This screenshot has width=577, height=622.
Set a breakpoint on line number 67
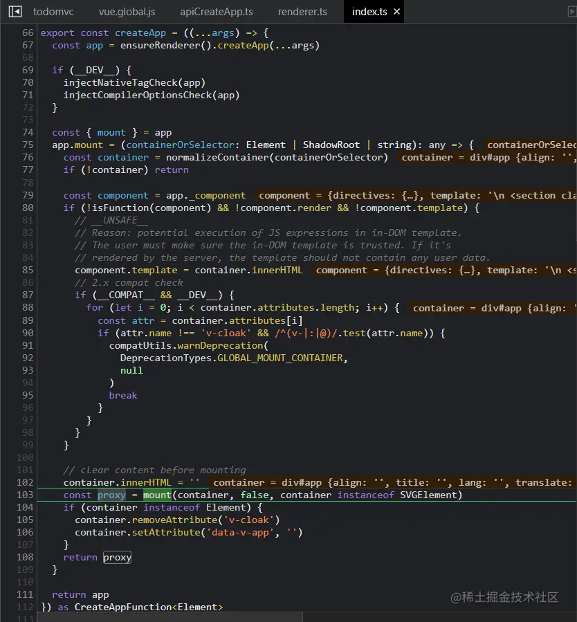pos(28,45)
